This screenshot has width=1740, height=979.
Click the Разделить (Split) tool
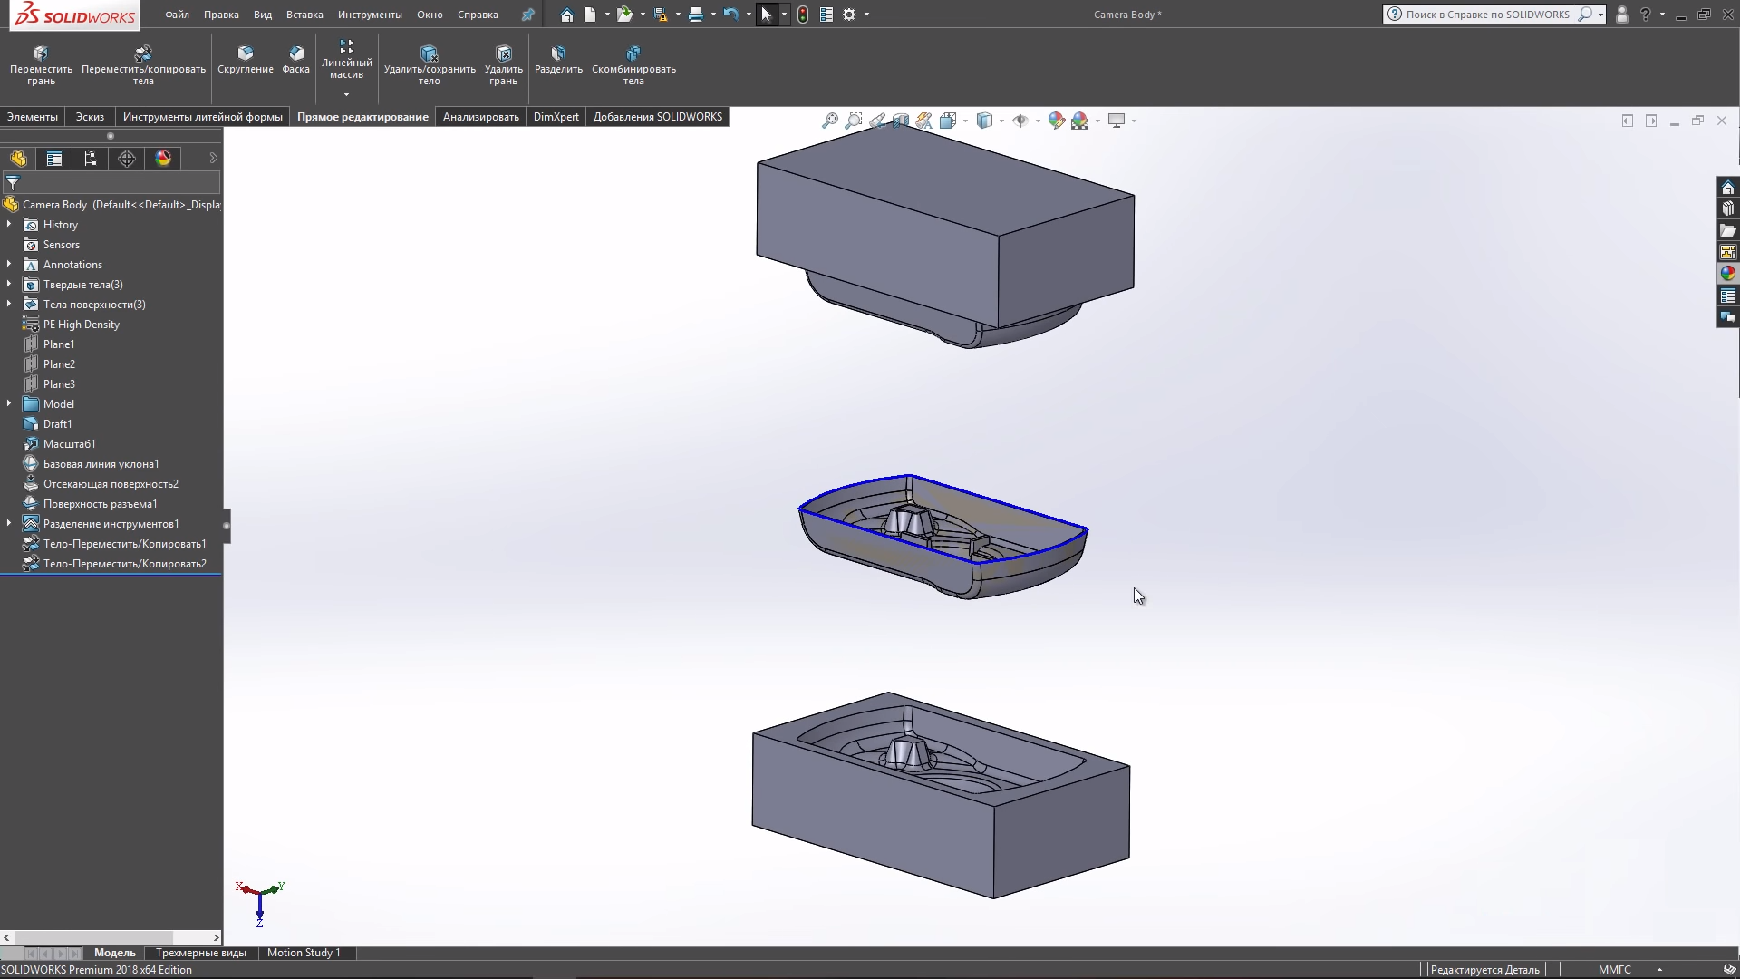tap(558, 60)
